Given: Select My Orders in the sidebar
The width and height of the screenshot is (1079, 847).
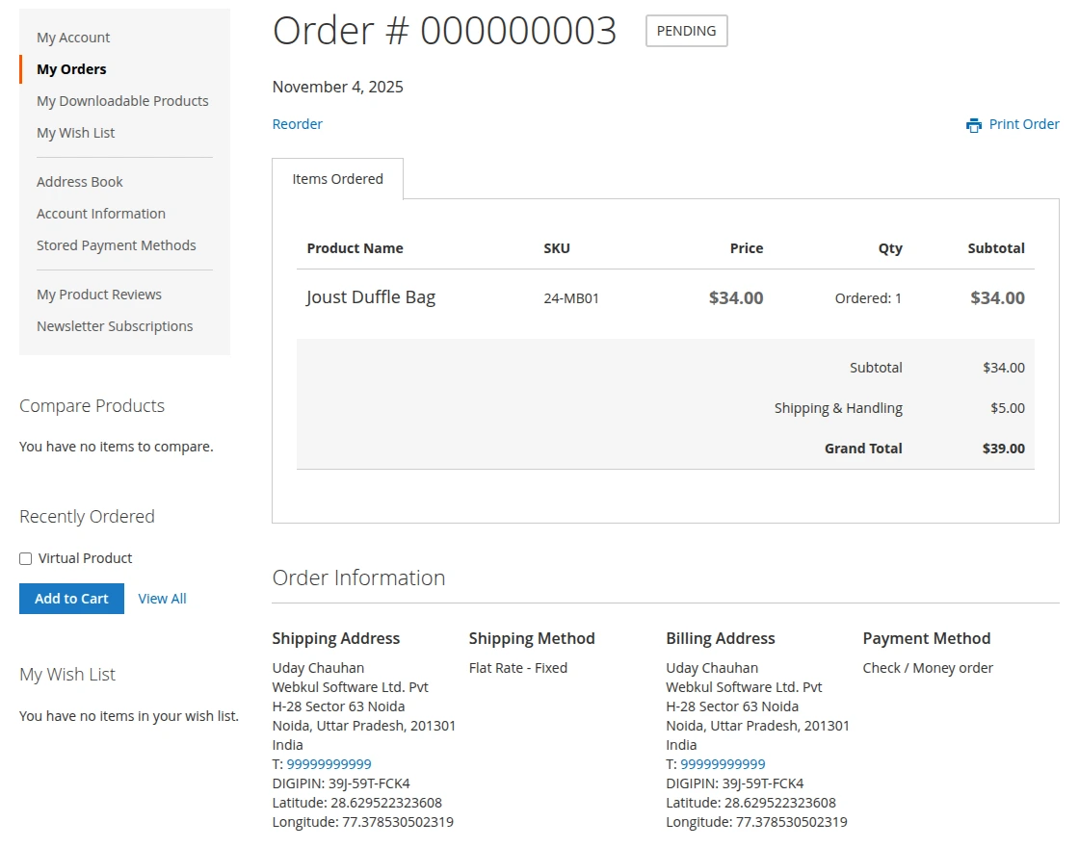Looking at the screenshot, I should pyautogui.click(x=70, y=68).
